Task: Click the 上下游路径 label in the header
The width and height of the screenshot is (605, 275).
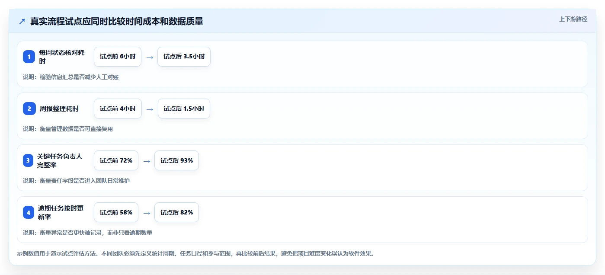Action: point(573,19)
